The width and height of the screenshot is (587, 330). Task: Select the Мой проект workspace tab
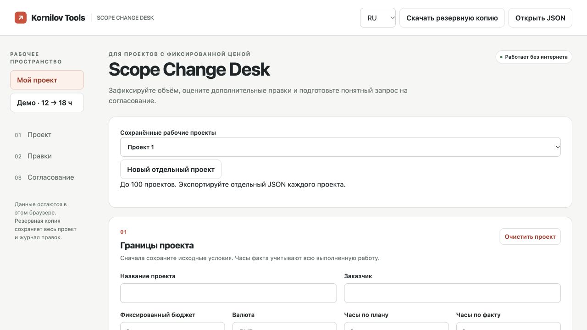point(47,80)
